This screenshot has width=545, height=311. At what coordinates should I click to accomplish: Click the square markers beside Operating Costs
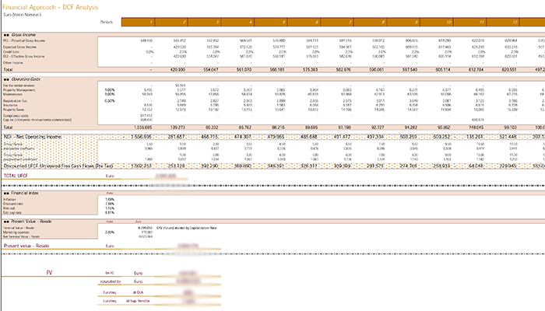(x=6, y=79)
